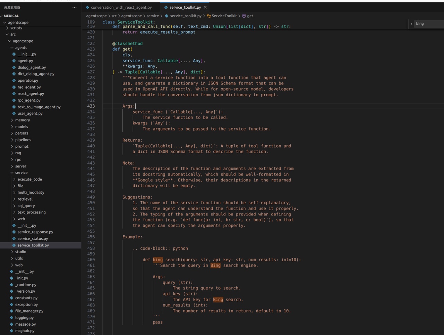Image resolution: width=444 pixels, height=335 pixels.
Task: Click file icon next to constants.py
Action: [11, 298]
